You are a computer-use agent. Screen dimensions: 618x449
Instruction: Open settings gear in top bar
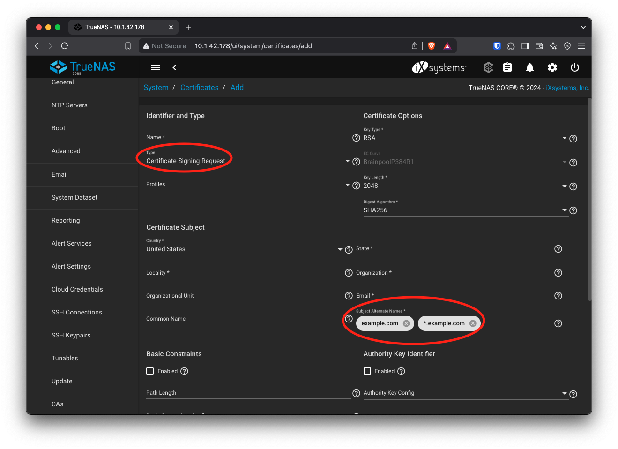coord(552,67)
